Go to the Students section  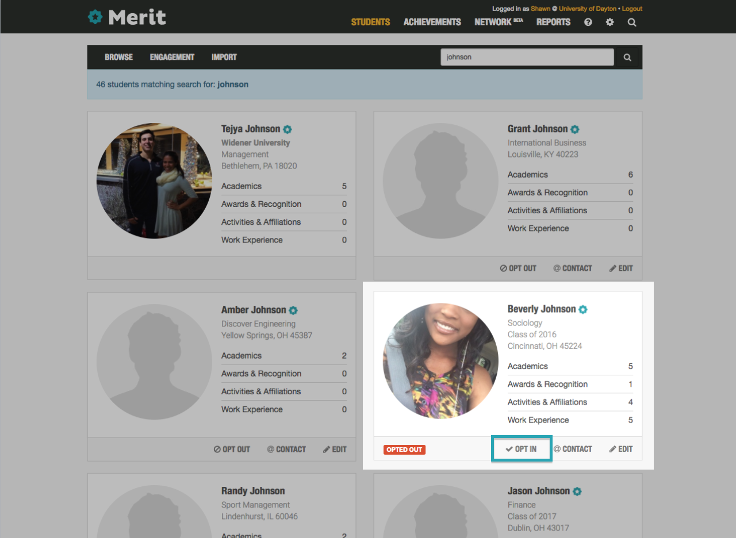pyautogui.click(x=370, y=22)
